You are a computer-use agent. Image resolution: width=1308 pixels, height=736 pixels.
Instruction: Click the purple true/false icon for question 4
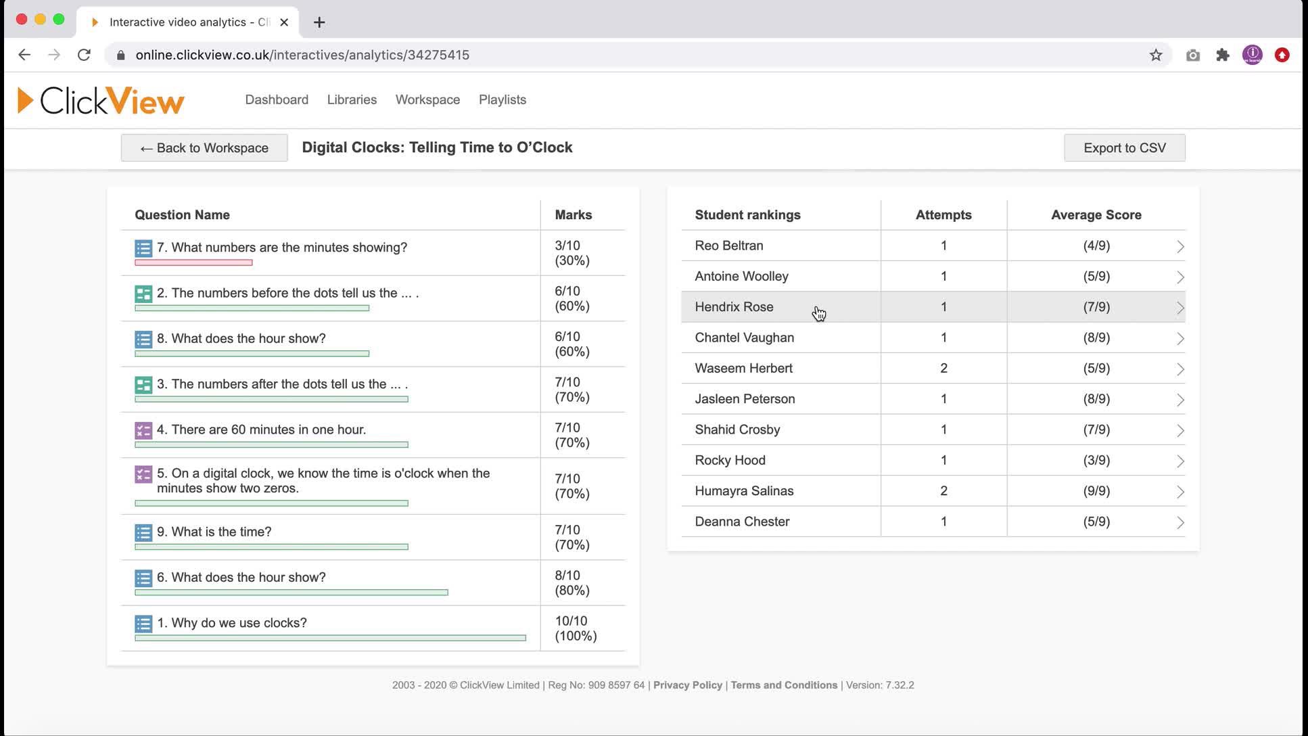coord(143,430)
